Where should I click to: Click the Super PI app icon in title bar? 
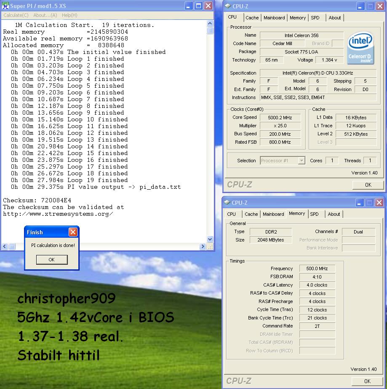click(5, 5)
